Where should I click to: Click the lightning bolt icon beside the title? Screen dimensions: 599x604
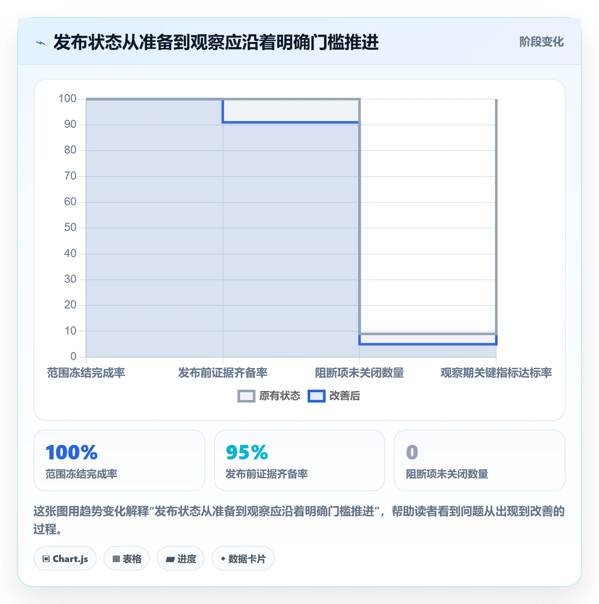point(41,43)
